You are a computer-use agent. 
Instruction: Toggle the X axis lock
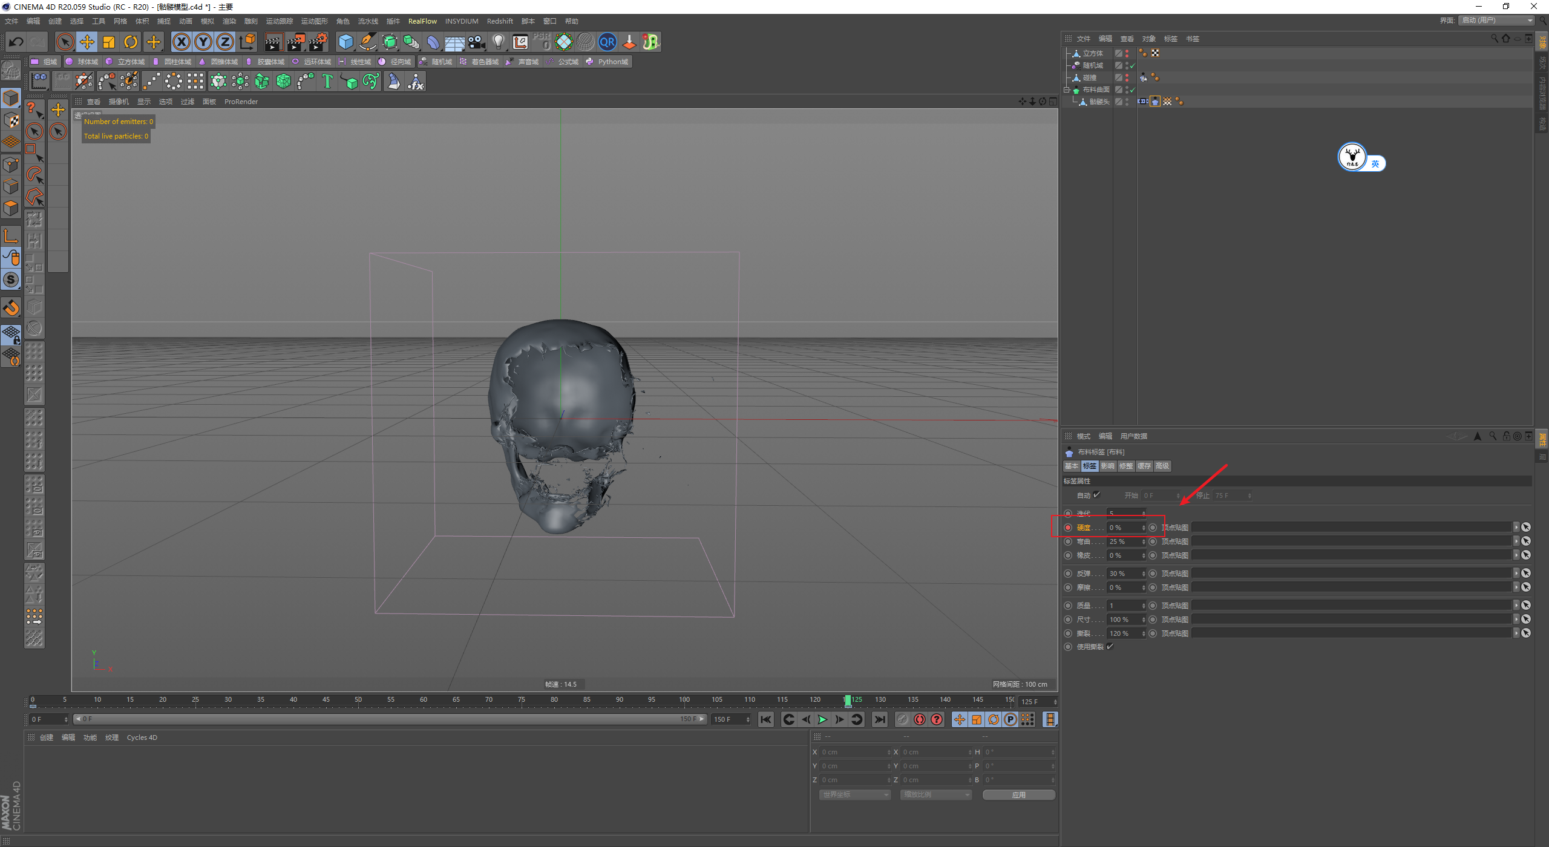coord(181,42)
